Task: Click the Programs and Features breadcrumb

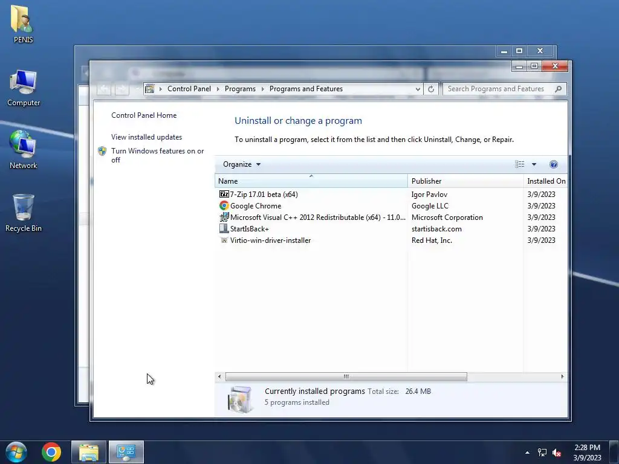Action: coord(306,89)
